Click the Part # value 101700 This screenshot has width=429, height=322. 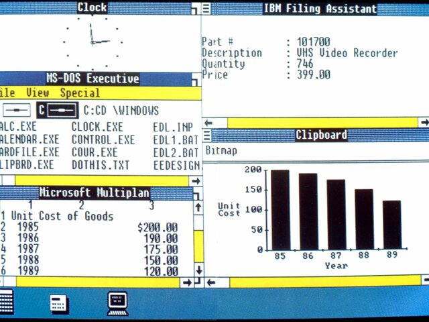[x=313, y=42]
